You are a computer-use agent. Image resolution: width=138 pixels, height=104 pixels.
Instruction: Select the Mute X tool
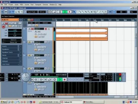[91, 12]
